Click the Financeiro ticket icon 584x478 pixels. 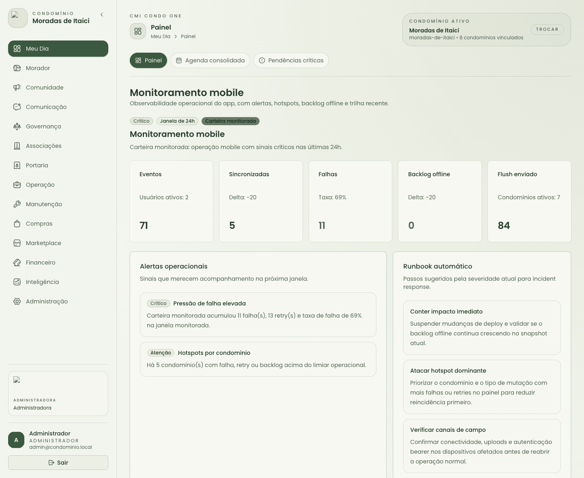pyautogui.click(x=17, y=262)
